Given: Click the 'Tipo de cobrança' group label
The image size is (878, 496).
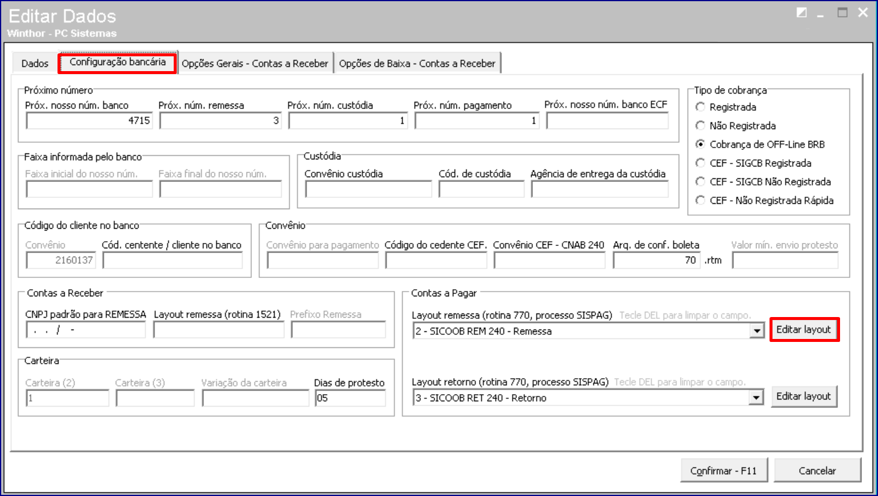Looking at the screenshot, I should tap(730, 90).
